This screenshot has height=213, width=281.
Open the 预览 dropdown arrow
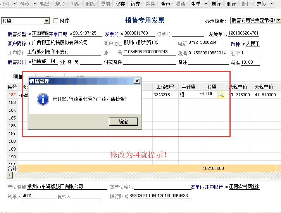[34, 3]
